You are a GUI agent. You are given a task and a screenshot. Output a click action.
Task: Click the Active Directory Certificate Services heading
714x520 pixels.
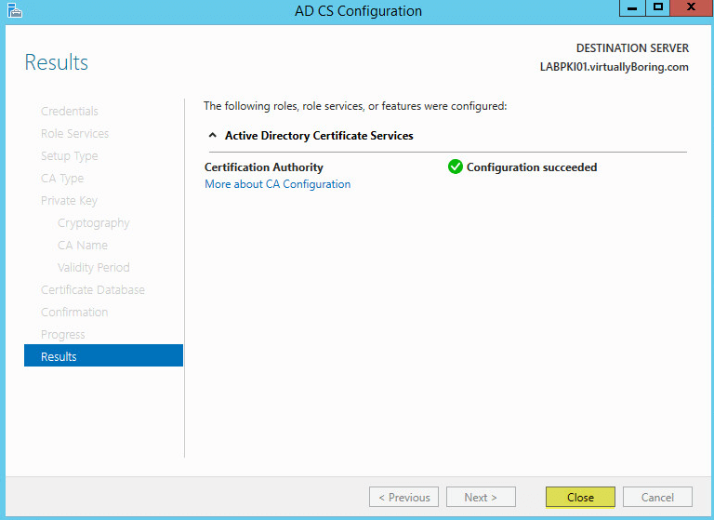[x=319, y=136]
